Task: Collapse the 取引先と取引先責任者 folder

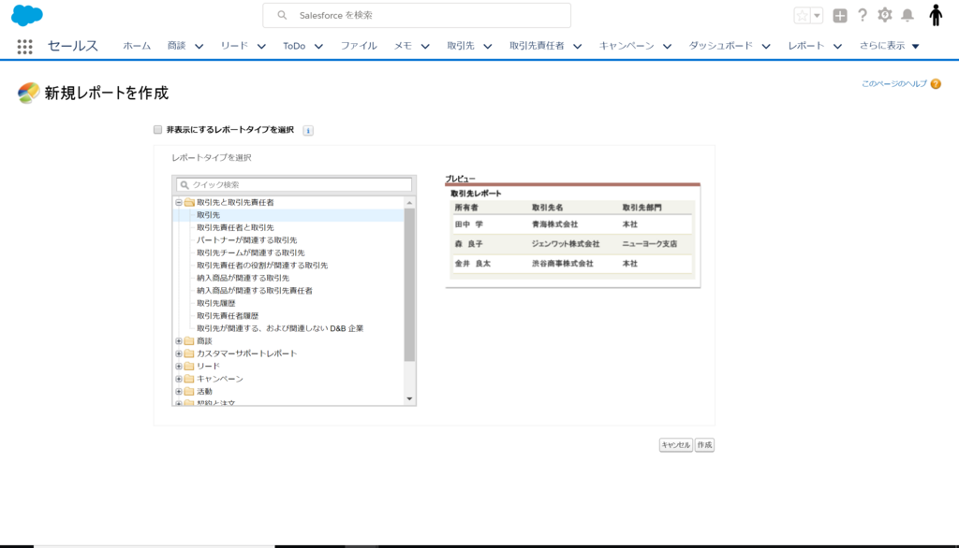Action: [179, 202]
